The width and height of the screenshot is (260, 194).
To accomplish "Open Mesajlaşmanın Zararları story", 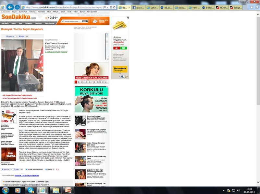I will [96, 130].
